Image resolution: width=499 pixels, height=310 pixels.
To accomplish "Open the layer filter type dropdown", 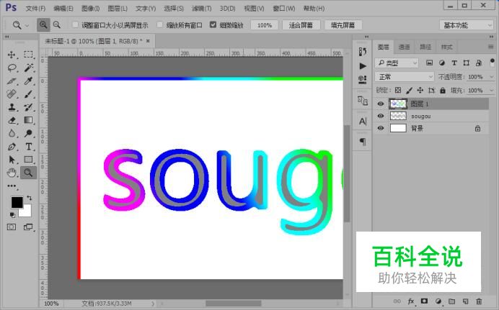I will pos(397,63).
